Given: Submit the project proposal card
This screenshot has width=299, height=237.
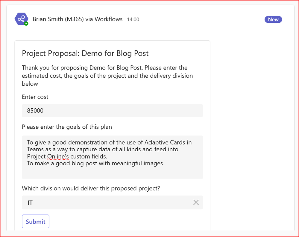Looking at the screenshot, I should pyautogui.click(x=36, y=221).
